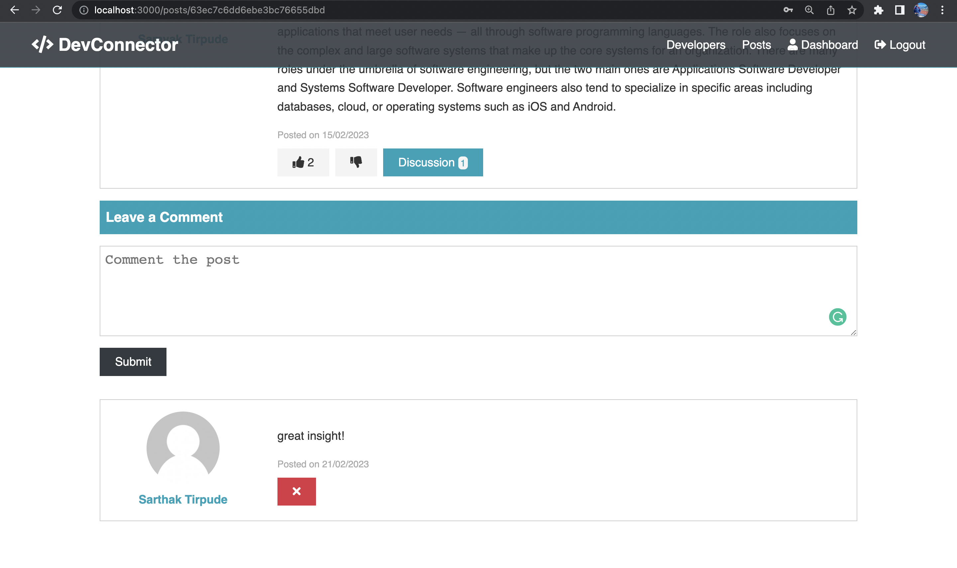Log out using the Logout link
Screen dimensions: 957x568
point(900,45)
